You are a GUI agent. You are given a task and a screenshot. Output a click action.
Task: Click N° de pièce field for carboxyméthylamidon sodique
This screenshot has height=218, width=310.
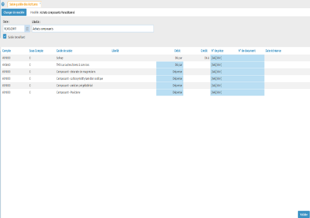point(224,79)
